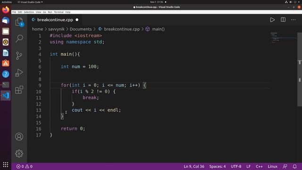Open notifications bell in status bar
The height and width of the screenshot is (170, 302).
[x=294, y=166]
